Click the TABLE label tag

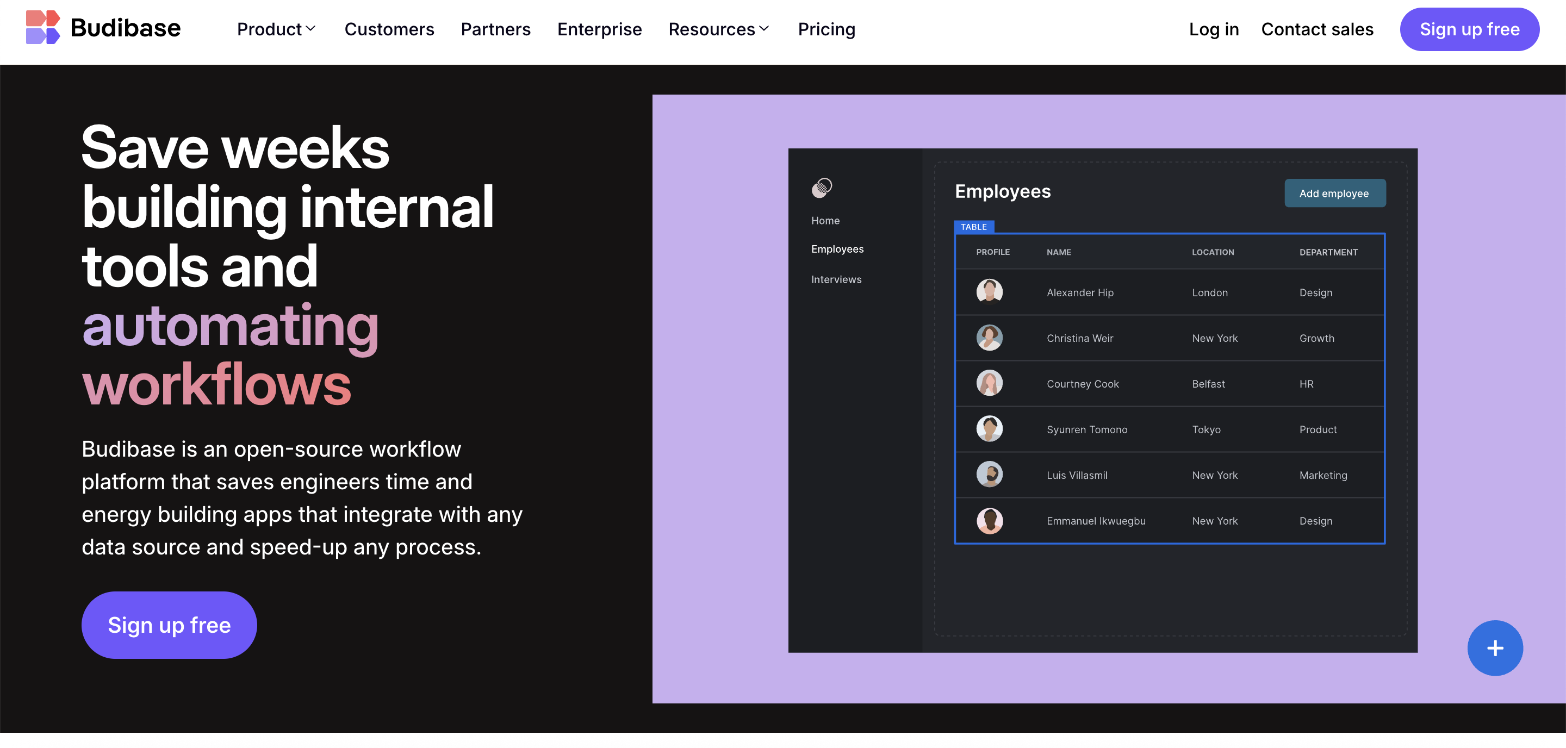click(x=973, y=227)
